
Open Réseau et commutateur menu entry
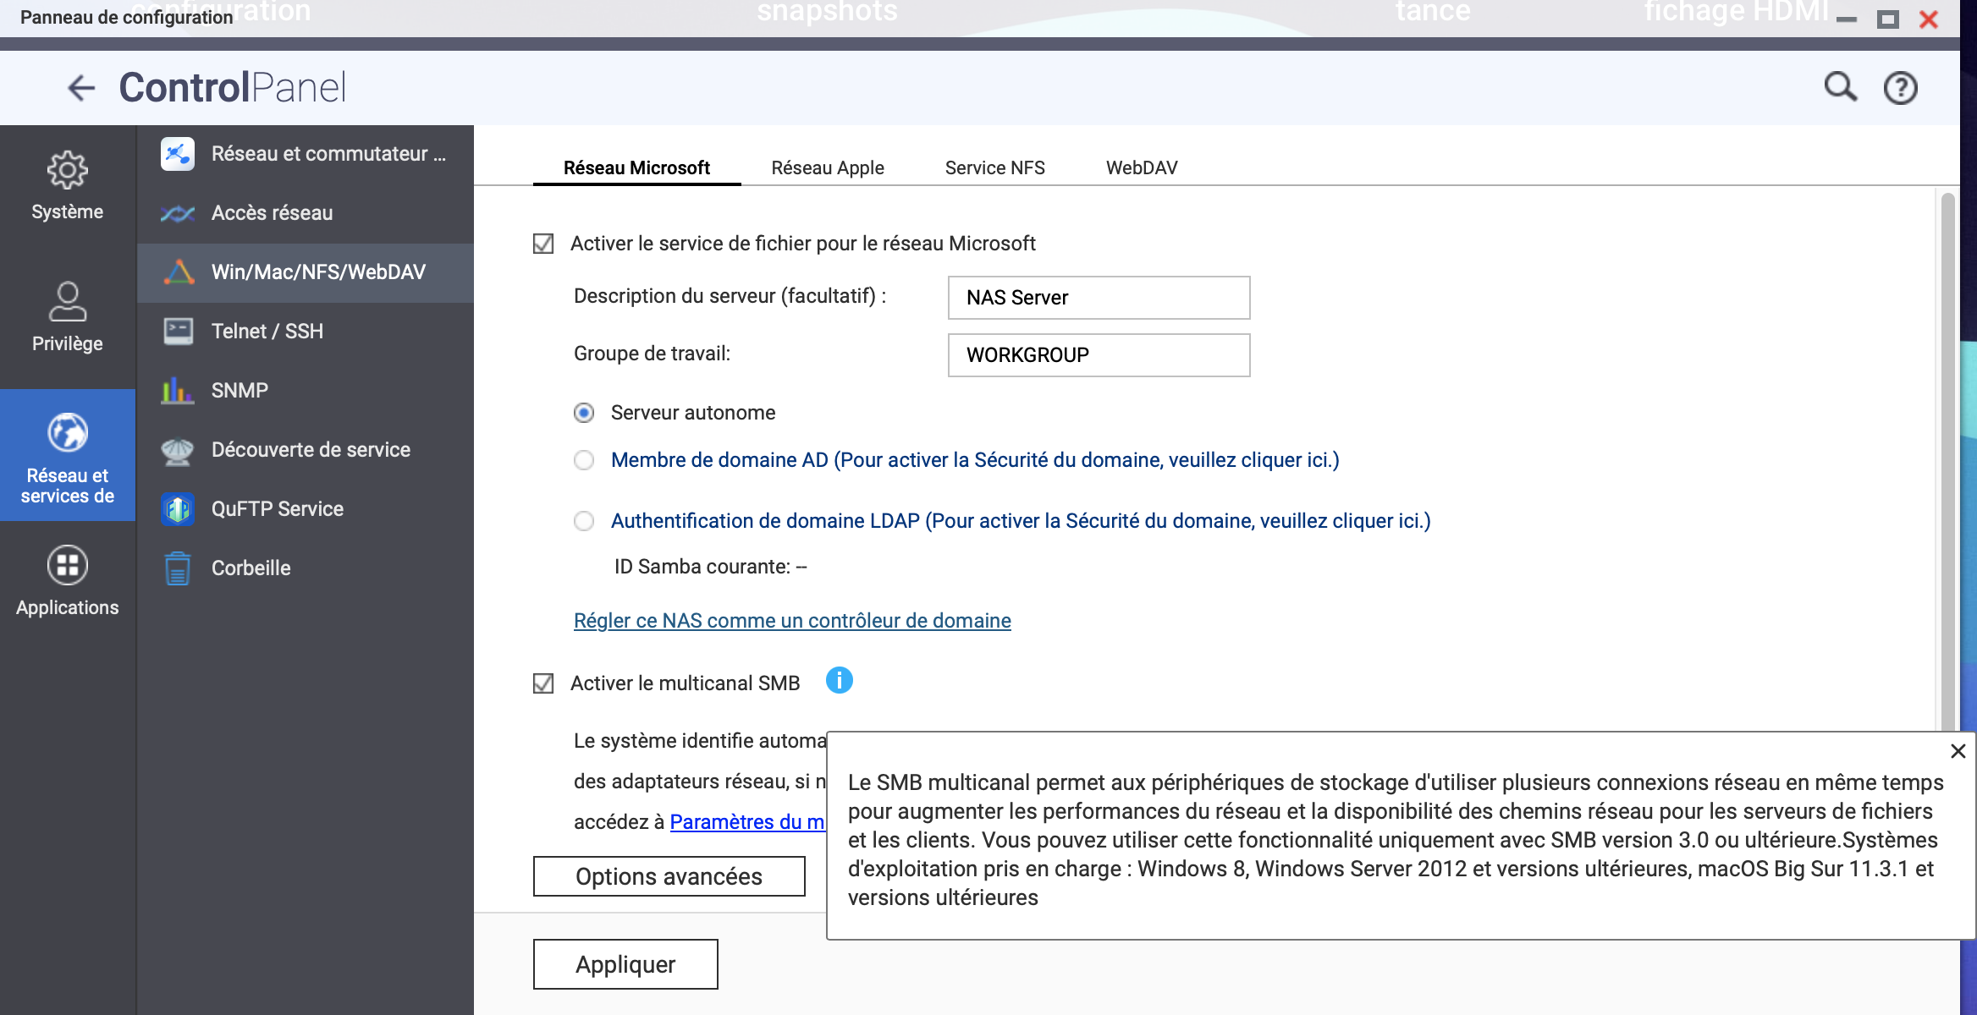point(306,154)
